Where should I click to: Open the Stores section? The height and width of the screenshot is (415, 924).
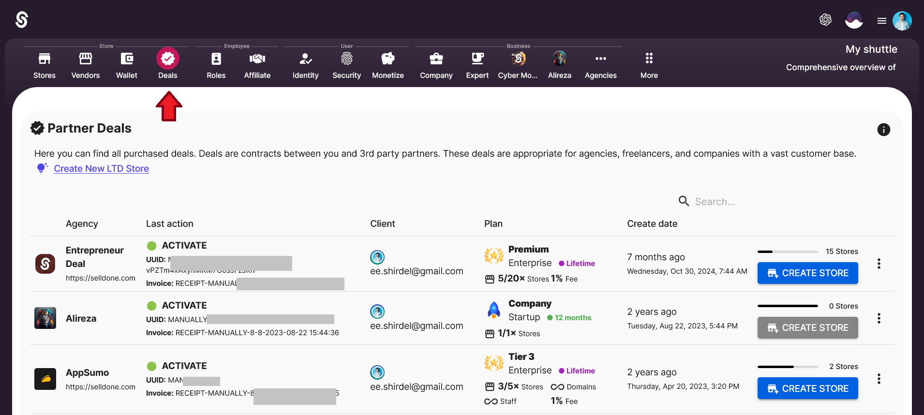(x=45, y=65)
